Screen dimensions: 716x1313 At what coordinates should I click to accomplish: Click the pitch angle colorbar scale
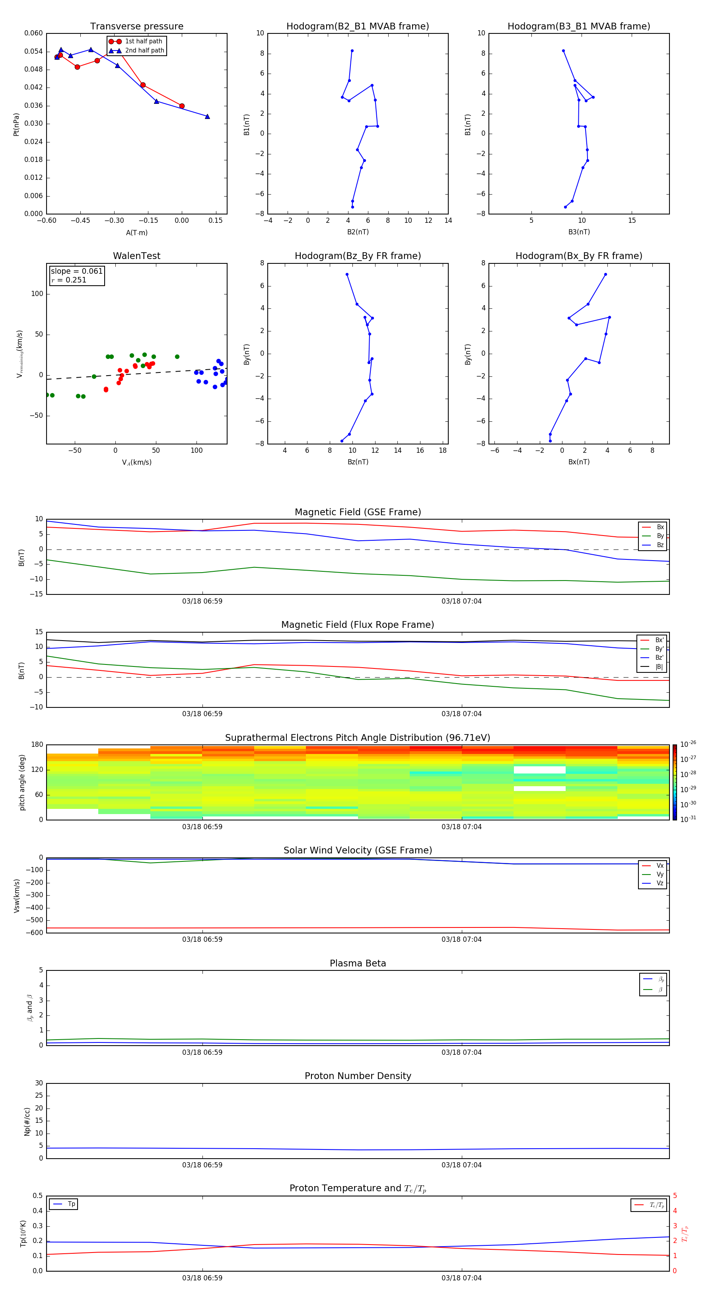[675, 782]
